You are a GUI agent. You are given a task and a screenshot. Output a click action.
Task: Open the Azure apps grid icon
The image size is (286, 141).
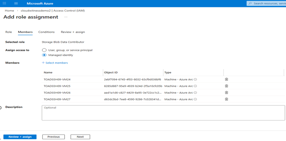[4, 3]
